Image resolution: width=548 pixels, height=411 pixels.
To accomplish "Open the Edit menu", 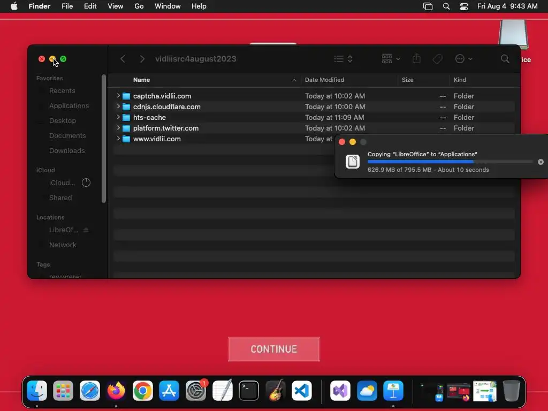I will (90, 6).
